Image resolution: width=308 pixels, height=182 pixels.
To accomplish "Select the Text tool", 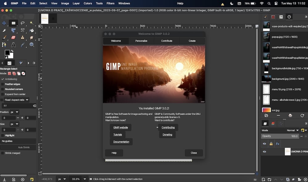I will tap(13, 45).
